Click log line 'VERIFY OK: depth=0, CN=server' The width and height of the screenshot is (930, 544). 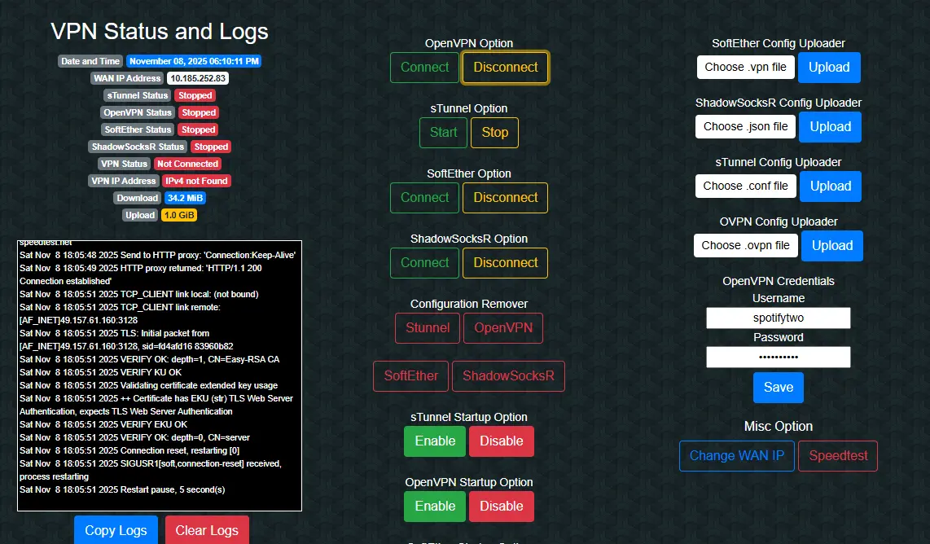pos(134,437)
